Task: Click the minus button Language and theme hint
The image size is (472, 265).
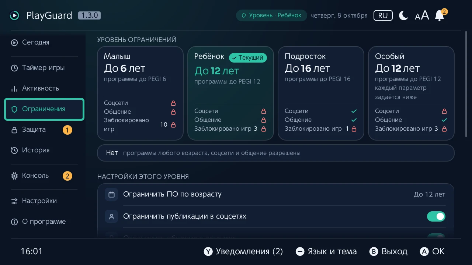Action: [x=326, y=251]
